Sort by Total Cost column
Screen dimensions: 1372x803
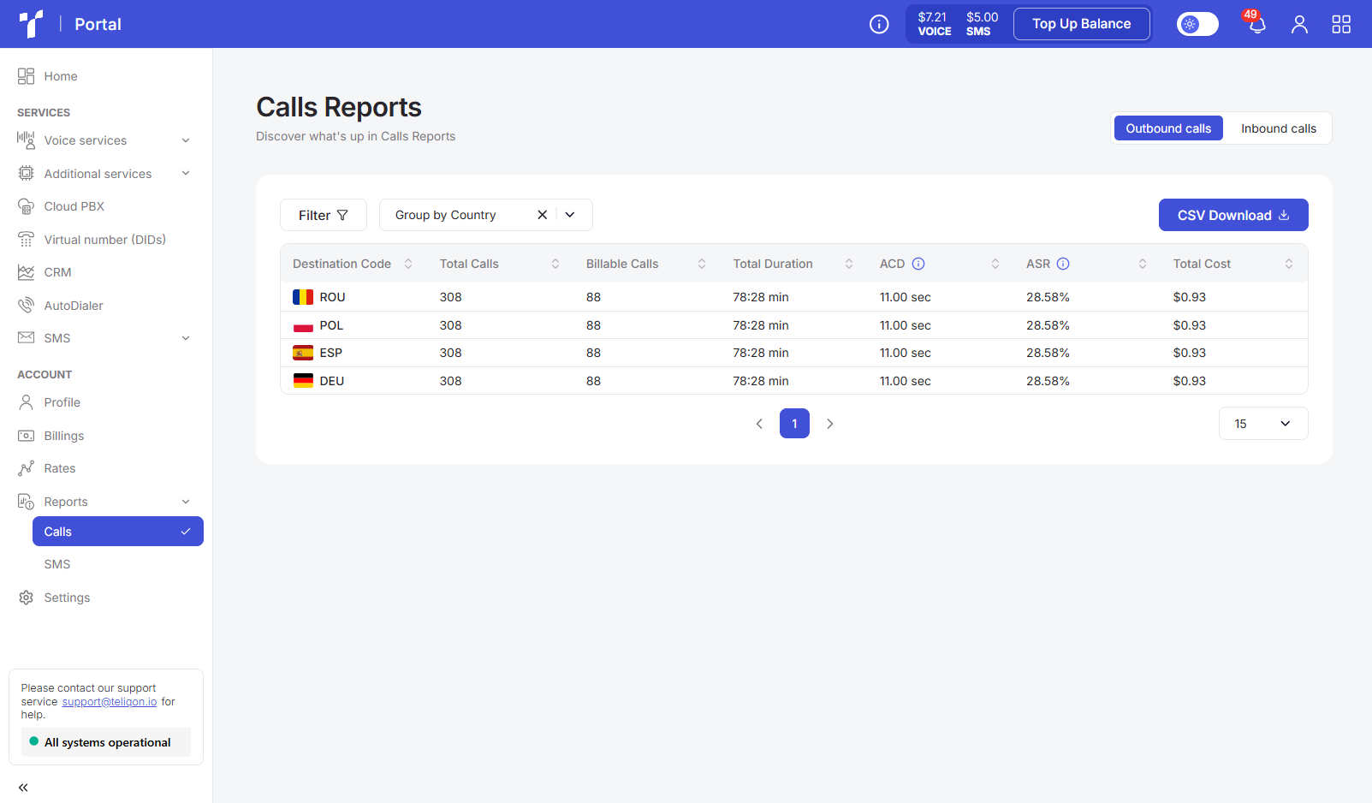click(1289, 264)
